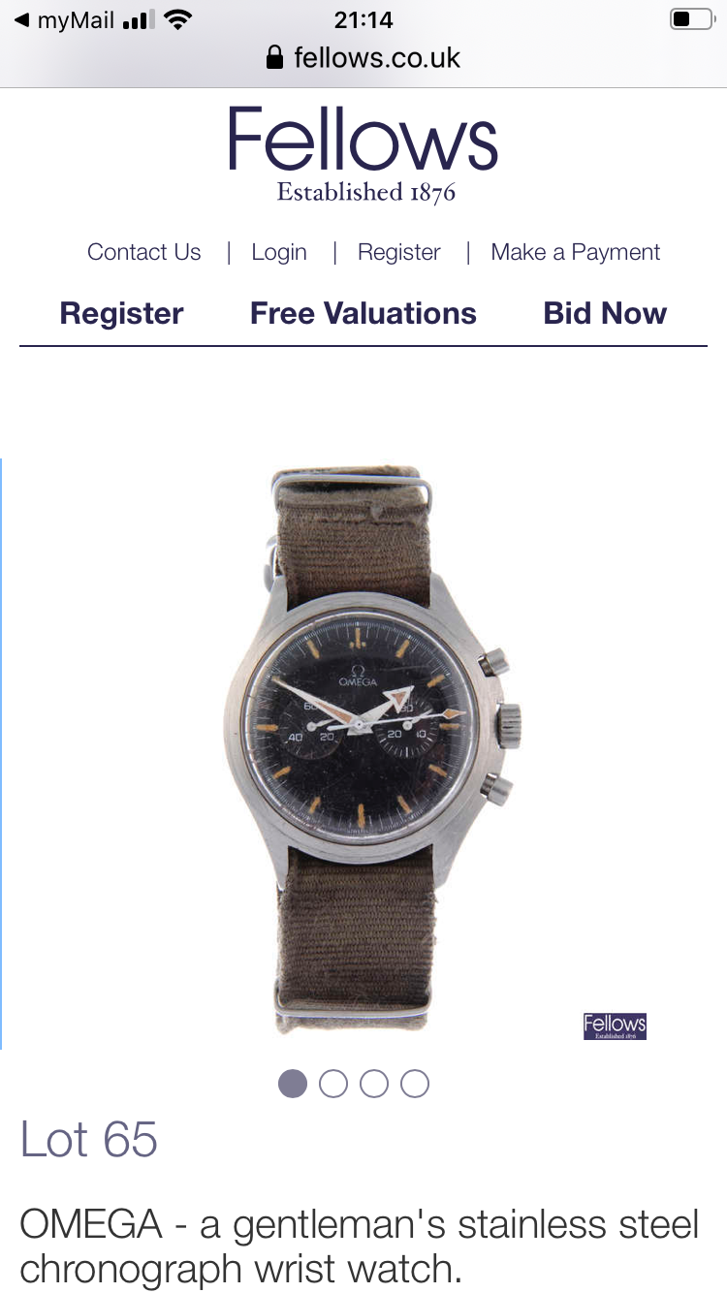This screenshot has width=727, height=1293.
Task: Tap the Wi-Fi status icon
Action: click(x=177, y=19)
